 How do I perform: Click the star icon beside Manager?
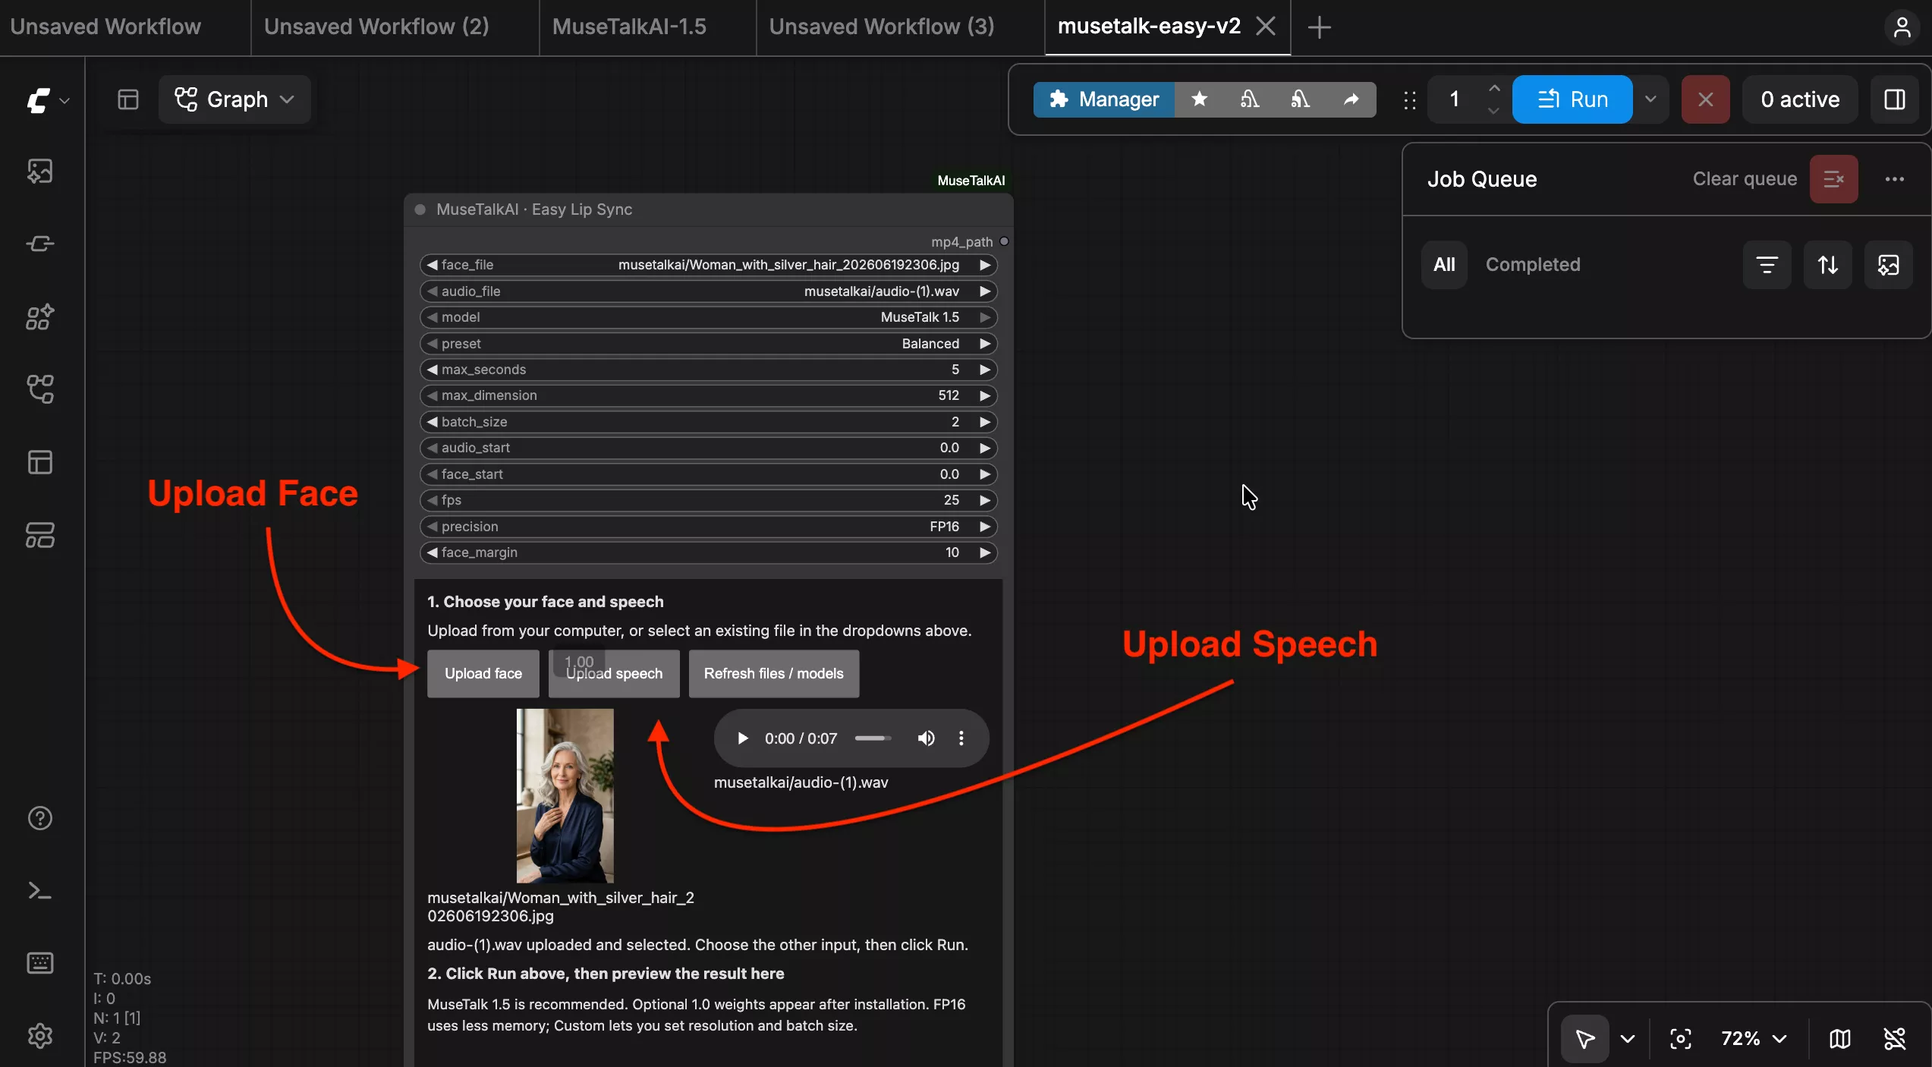point(1199,99)
